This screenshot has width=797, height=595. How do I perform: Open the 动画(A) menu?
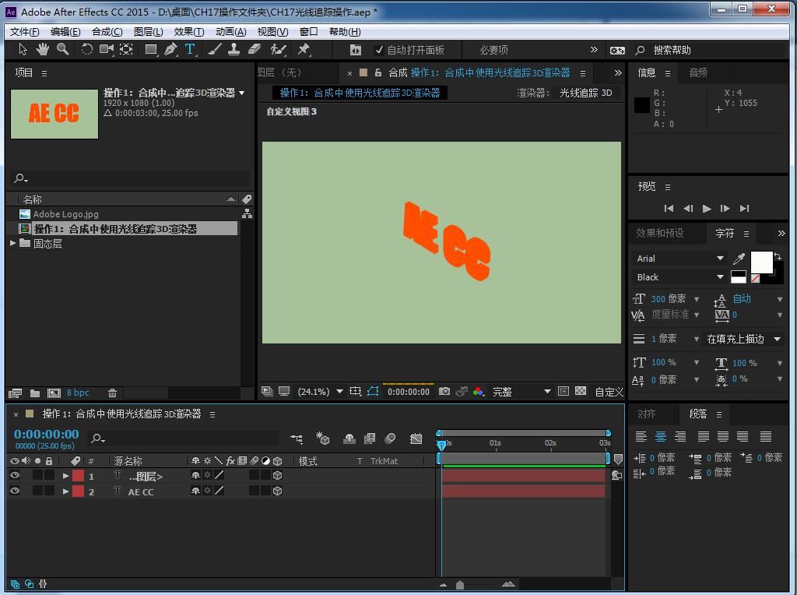click(230, 31)
